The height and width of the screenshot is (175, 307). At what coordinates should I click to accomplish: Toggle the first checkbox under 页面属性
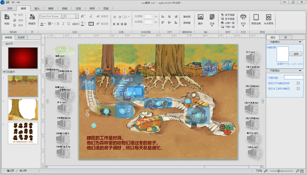point(298,83)
